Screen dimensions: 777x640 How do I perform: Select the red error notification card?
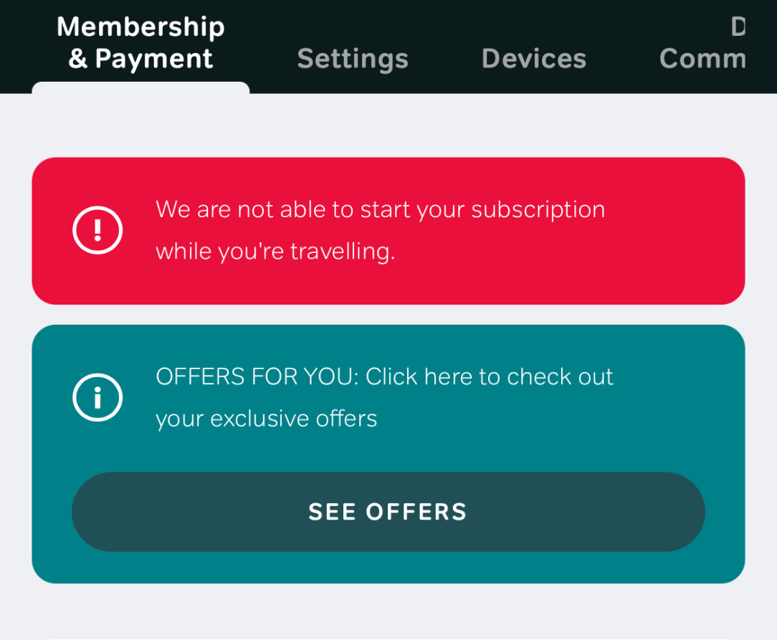(388, 231)
